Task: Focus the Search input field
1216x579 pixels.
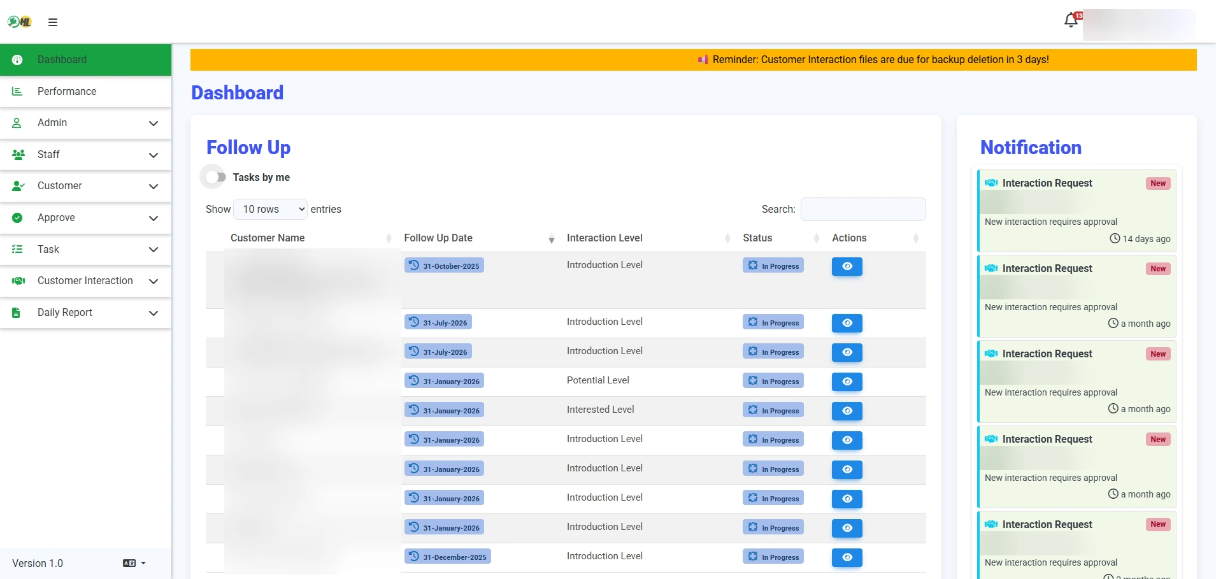Action: [x=863, y=210]
